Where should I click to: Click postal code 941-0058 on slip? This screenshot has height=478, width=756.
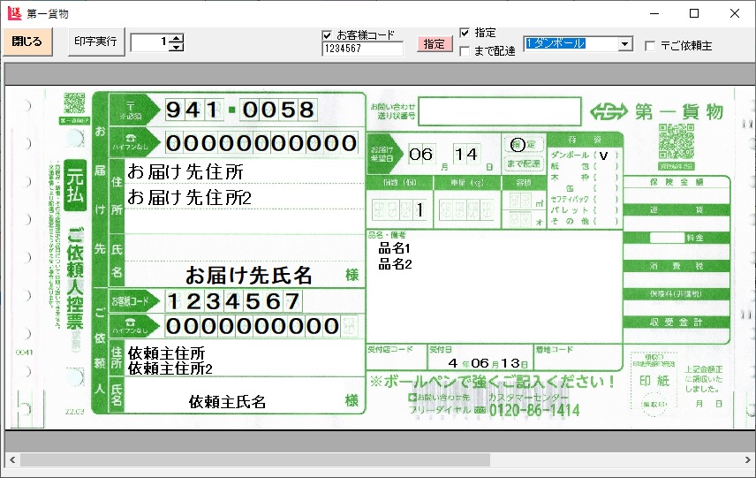coord(240,110)
